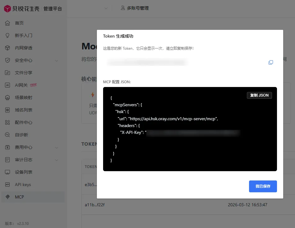Click the 配件中心 grid icon
Viewport: 295px width, 228px height.
(x=8, y=122)
